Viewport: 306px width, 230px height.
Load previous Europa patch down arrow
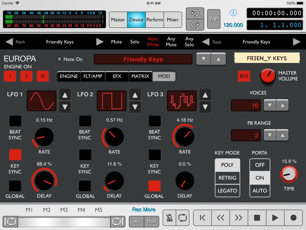click(204, 59)
